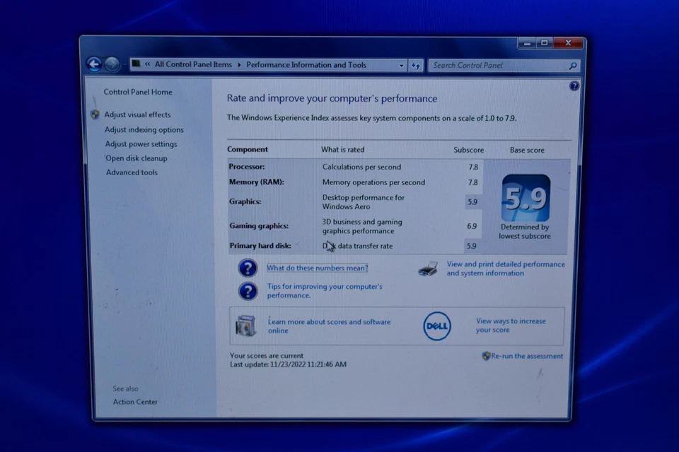The width and height of the screenshot is (679, 452).
Task: Click the software box icon
Action: click(245, 326)
